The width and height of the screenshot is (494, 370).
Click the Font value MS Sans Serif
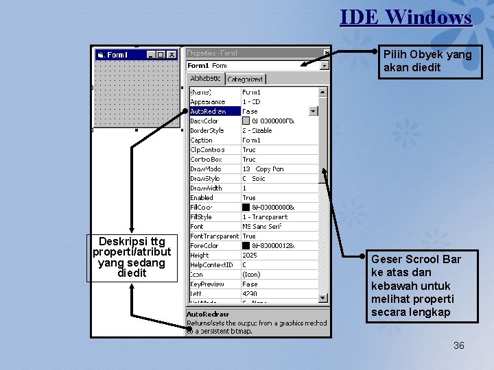[x=280, y=227]
